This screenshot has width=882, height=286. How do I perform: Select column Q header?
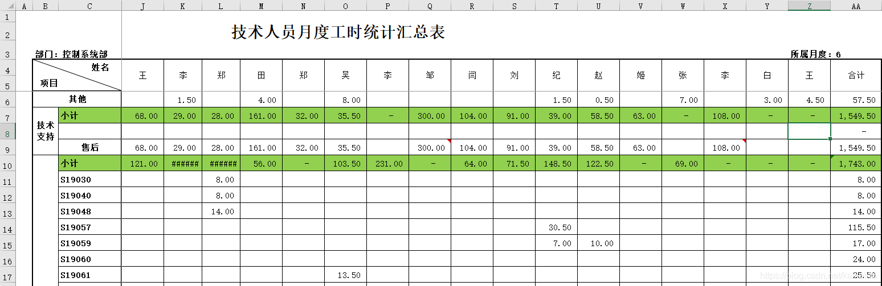(x=430, y=6)
